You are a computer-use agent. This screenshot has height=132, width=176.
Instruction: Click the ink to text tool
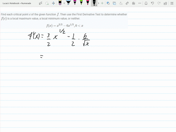point(114,3)
